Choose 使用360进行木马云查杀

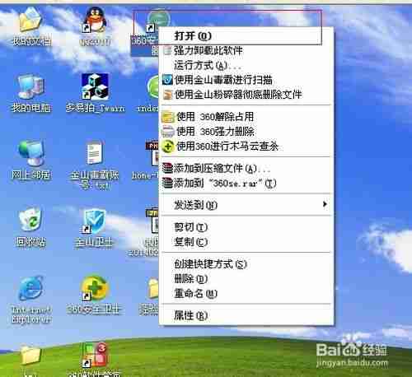[x=246, y=147]
